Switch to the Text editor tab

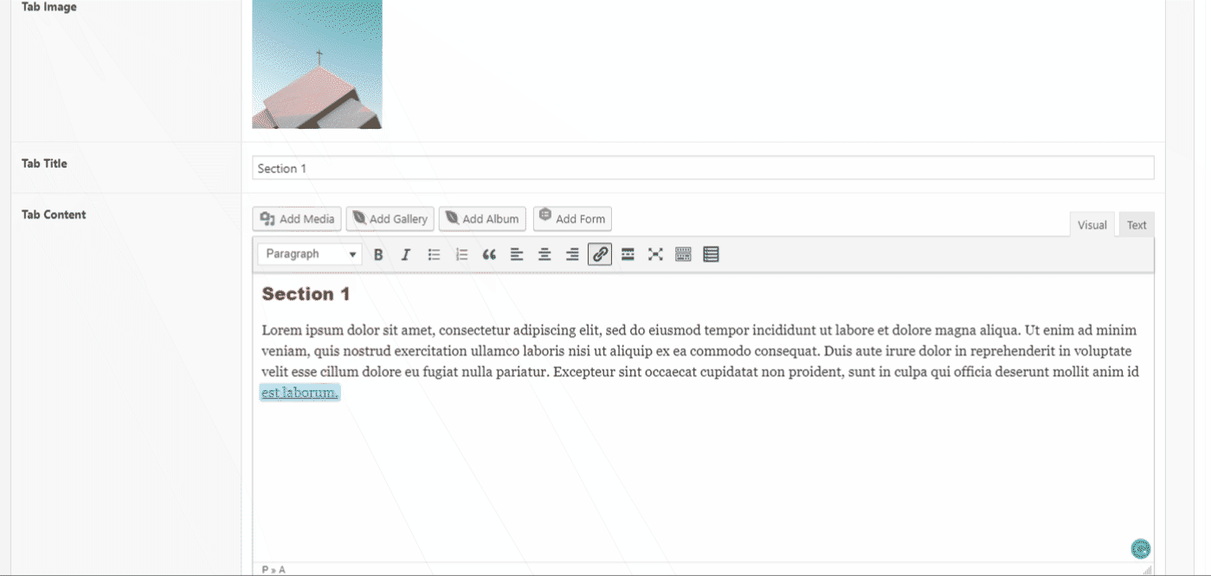[x=1136, y=225]
